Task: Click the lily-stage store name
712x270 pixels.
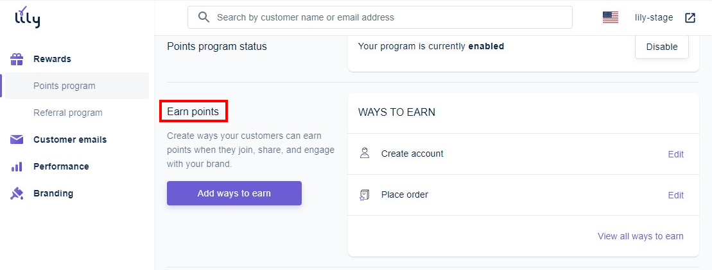Action: (654, 18)
